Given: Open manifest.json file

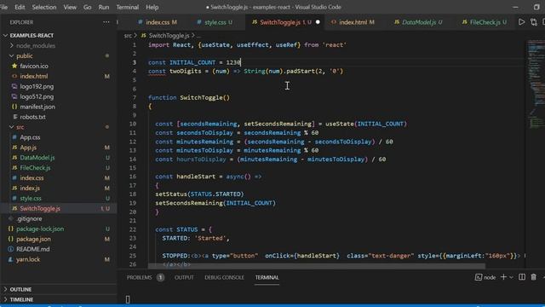Looking at the screenshot, I should click(x=37, y=107).
